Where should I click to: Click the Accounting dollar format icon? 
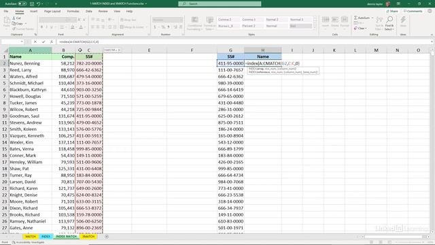155,27
